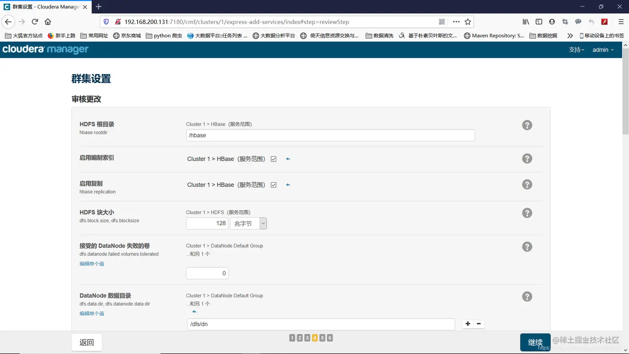The width and height of the screenshot is (629, 354).
Task: Go to the browser home page
Action: (x=48, y=22)
